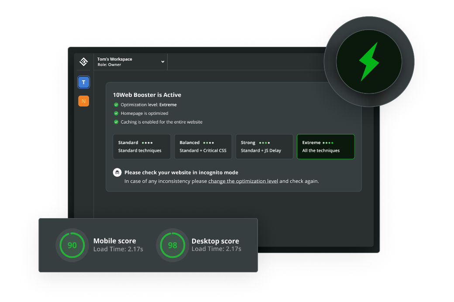
Task: Select the Strong optimization level
Action: (x=265, y=147)
